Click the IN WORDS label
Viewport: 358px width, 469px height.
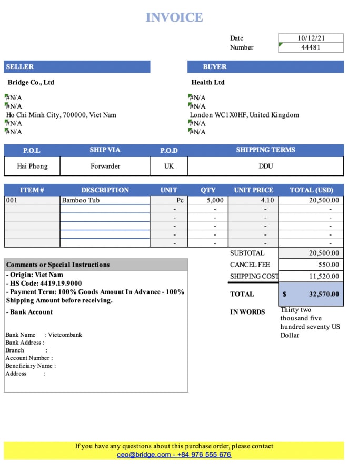247,312
